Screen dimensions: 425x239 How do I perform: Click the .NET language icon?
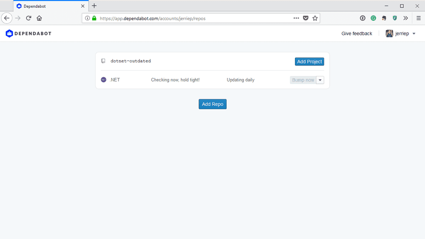click(x=104, y=79)
